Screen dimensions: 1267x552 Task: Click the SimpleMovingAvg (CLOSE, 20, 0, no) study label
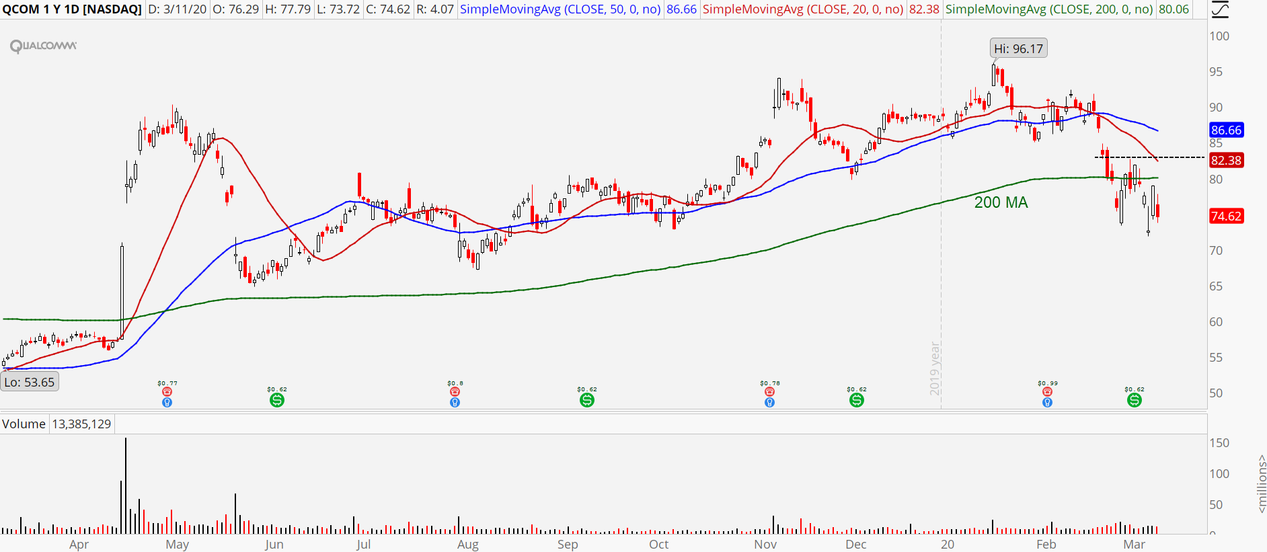coord(803,9)
